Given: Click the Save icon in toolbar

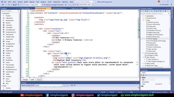Looking at the screenshot, I should 14,5.
